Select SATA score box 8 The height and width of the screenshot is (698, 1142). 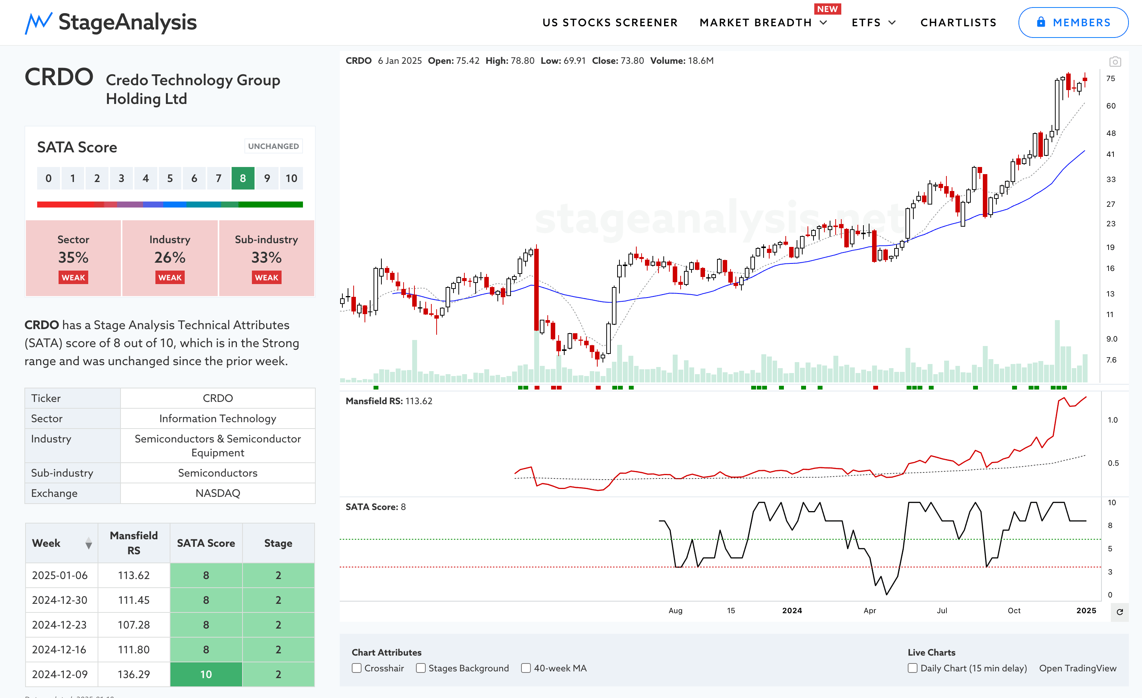[243, 178]
